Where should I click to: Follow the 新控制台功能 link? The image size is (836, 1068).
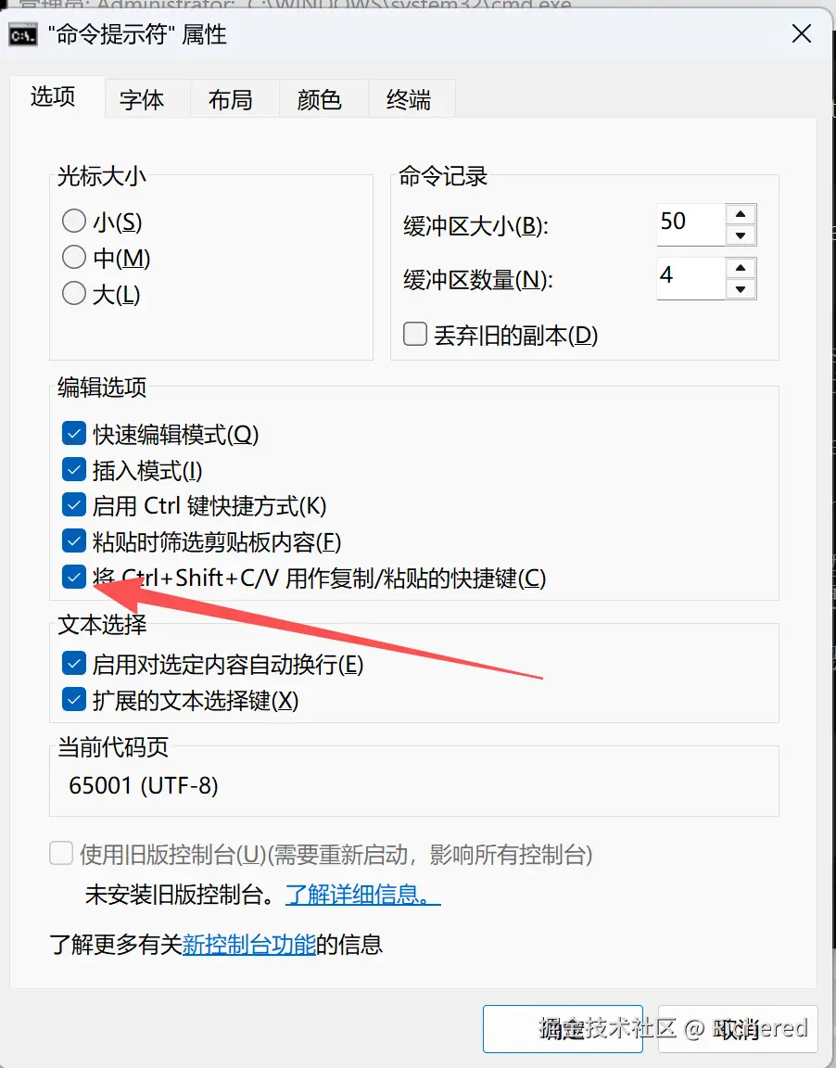point(249,944)
